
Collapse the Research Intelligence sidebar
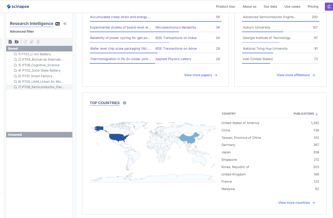click(65, 24)
